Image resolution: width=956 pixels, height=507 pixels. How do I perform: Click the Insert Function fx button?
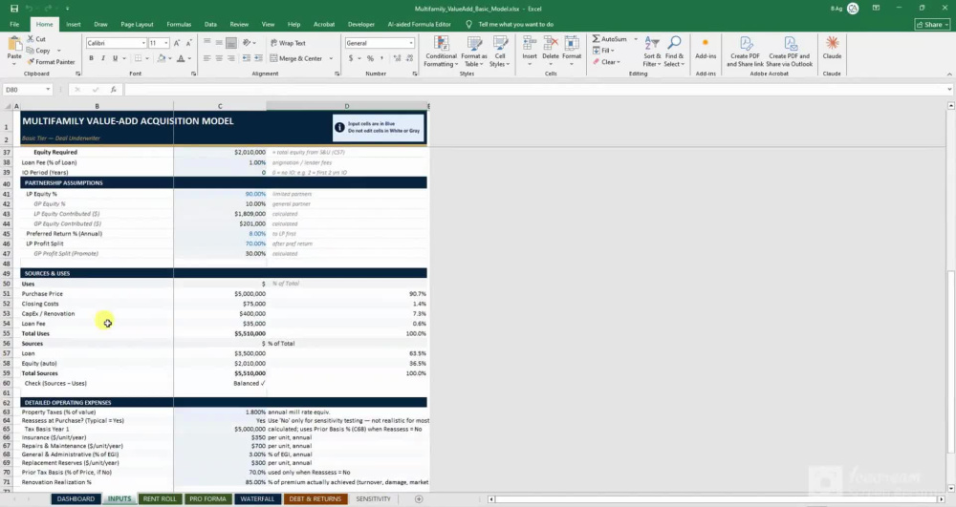coord(114,90)
